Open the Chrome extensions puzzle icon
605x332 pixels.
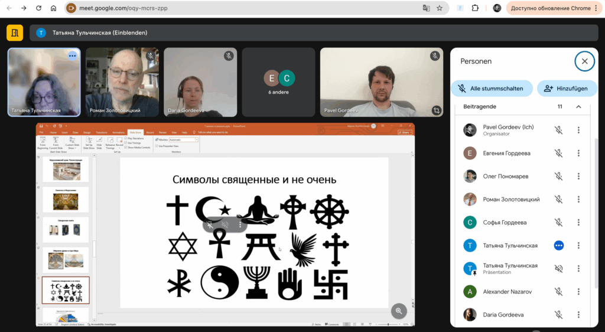tap(475, 8)
